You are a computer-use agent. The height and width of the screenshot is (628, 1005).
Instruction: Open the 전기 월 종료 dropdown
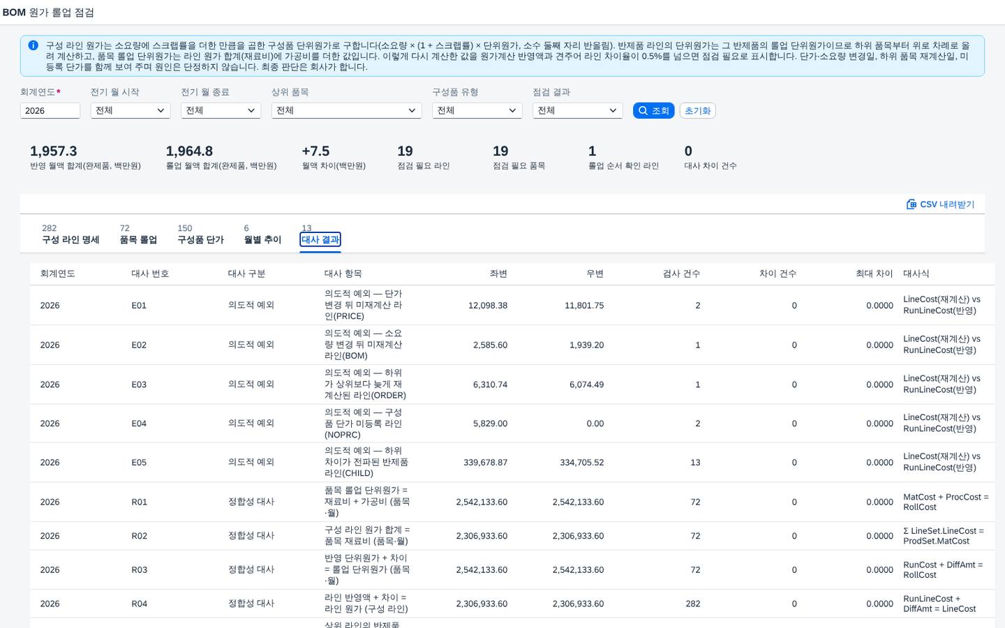point(221,110)
